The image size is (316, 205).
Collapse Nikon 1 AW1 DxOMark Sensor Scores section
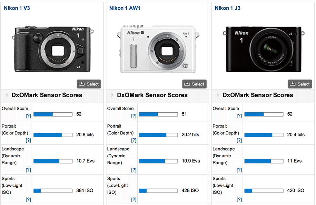click(x=112, y=95)
